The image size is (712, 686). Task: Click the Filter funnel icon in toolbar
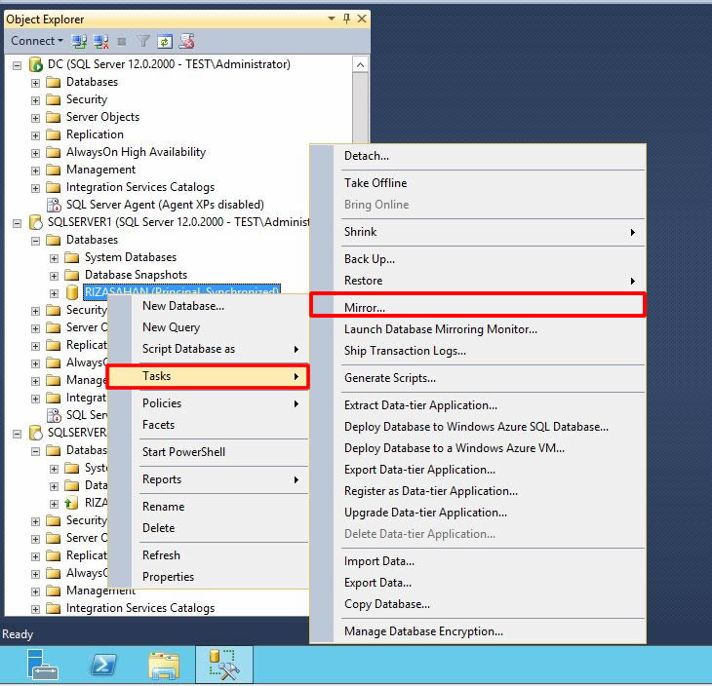[143, 41]
